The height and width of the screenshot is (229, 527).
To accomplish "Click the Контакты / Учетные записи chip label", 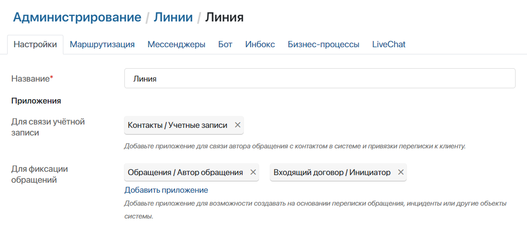I will (x=177, y=125).
